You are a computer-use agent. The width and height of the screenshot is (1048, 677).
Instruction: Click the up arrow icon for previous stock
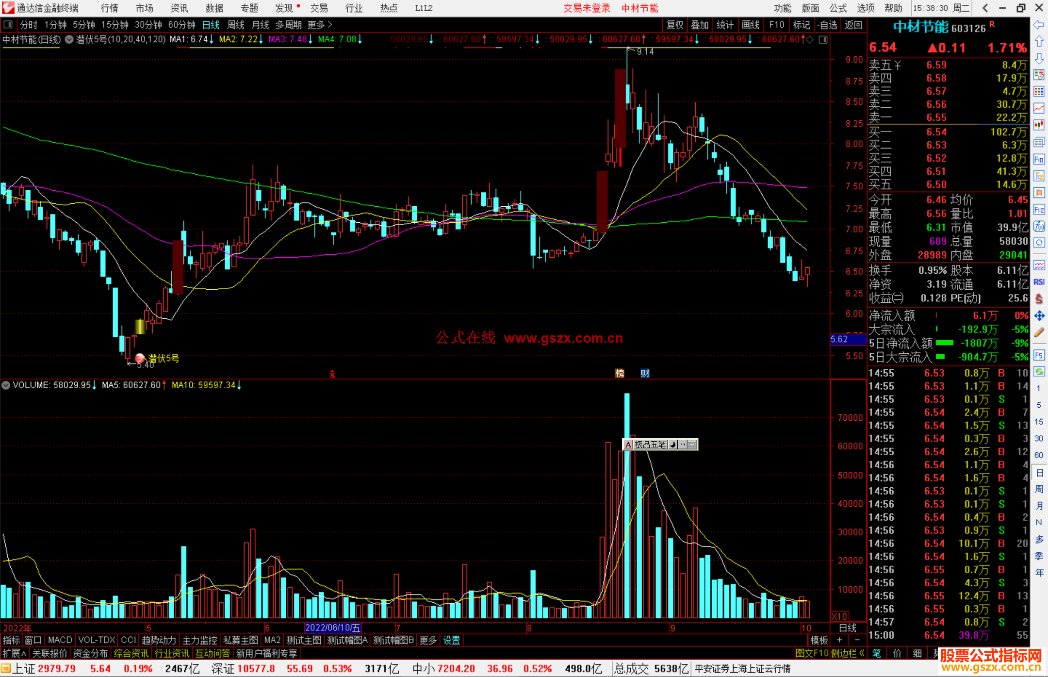[1039, 42]
